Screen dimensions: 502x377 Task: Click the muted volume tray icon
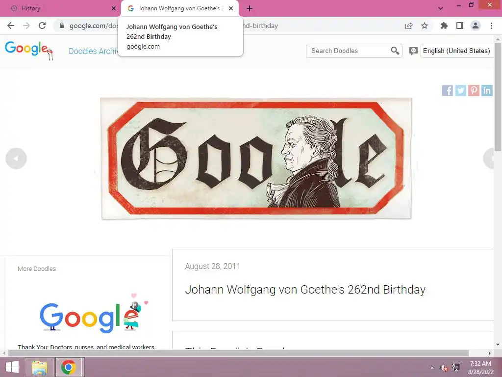tap(444, 368)
